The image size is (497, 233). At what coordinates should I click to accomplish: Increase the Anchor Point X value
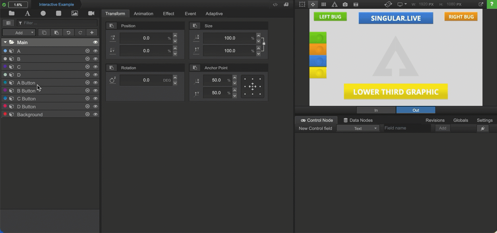click(234, 78)
